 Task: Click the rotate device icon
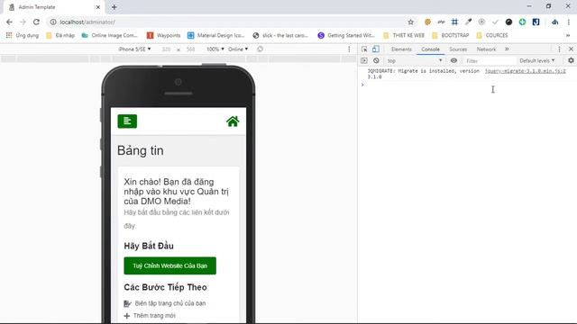261,49
